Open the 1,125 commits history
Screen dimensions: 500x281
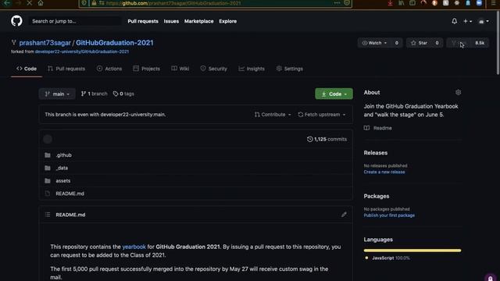tap(327, 139)
